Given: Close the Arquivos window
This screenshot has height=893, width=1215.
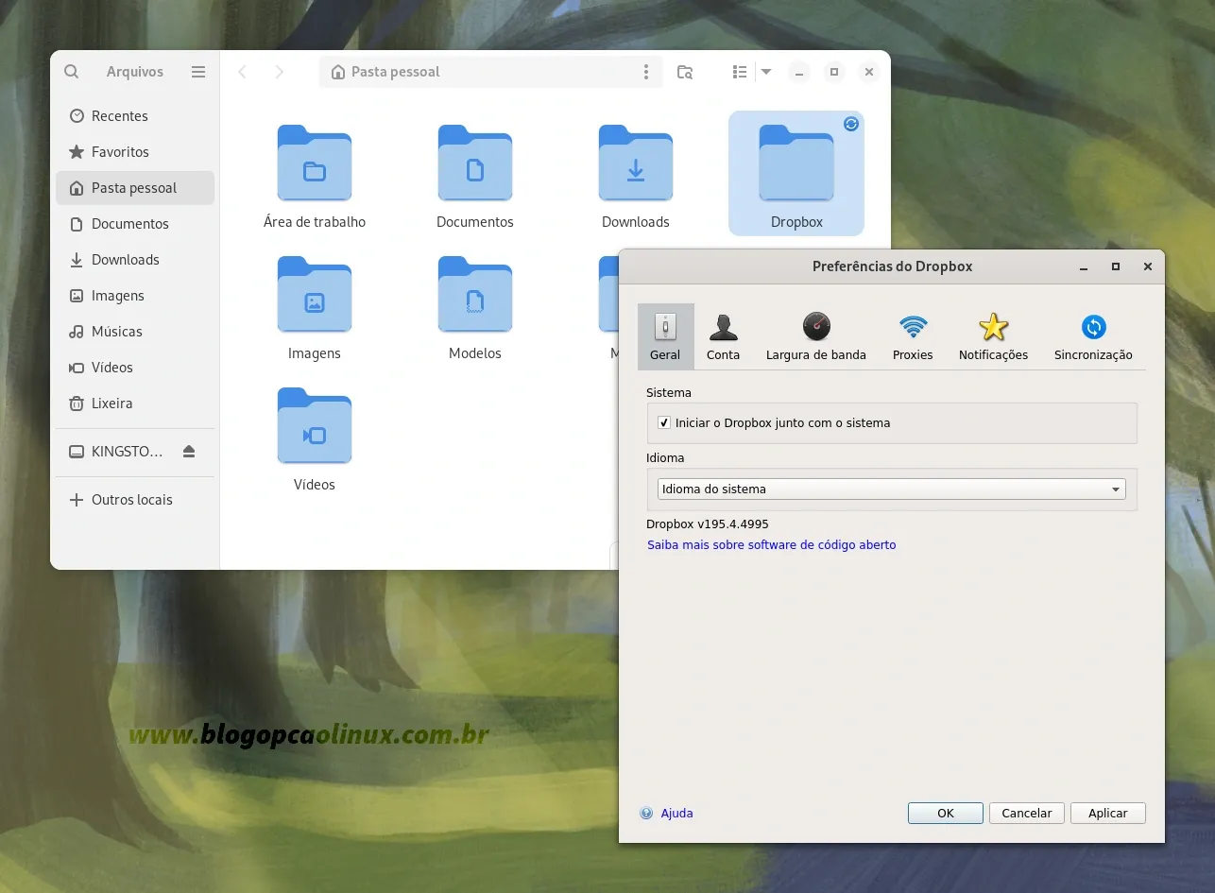Looking at the screenshot, I should pos(869,72).
